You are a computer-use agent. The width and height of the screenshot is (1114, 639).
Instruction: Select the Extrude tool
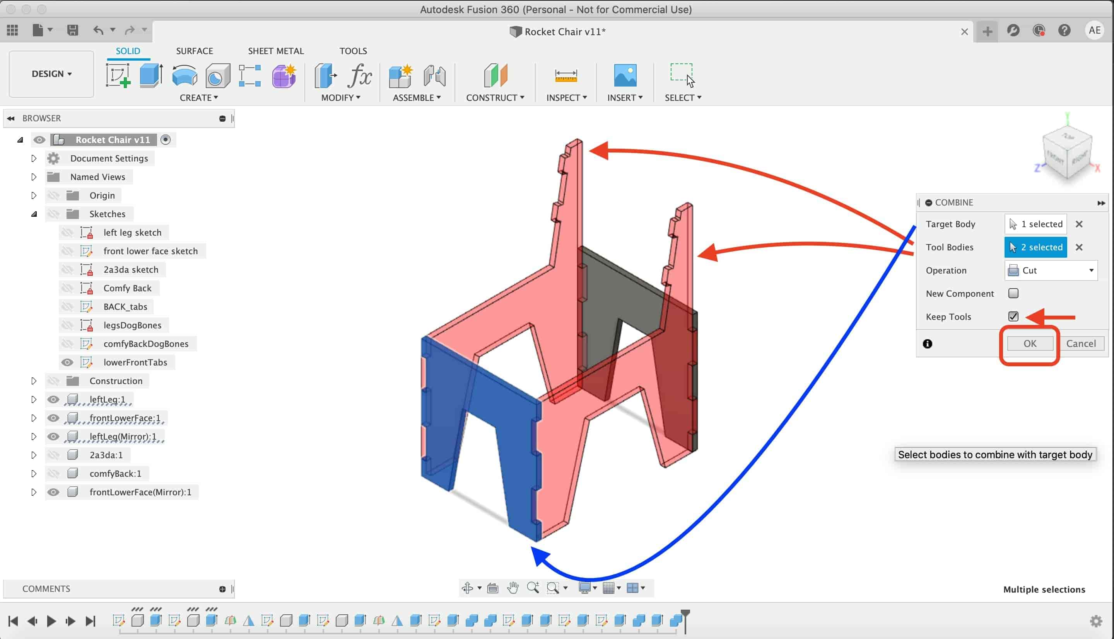[x=151, y=75]
